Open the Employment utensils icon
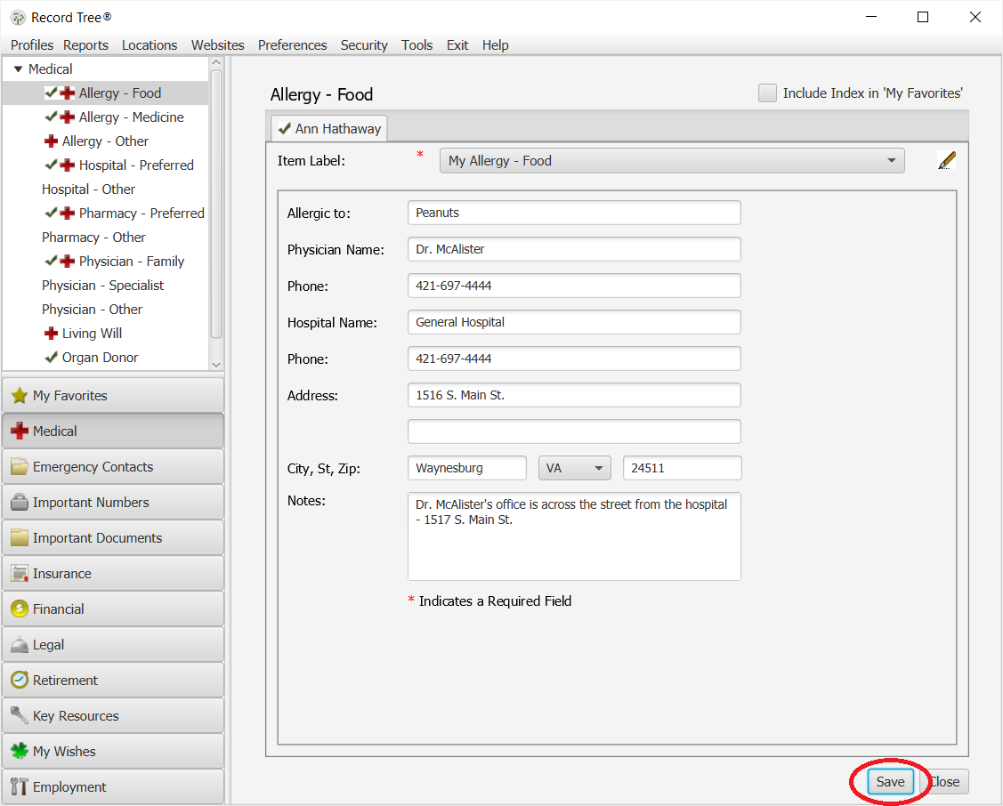This screenshot has width=1003, height=806. pos(20,786)
